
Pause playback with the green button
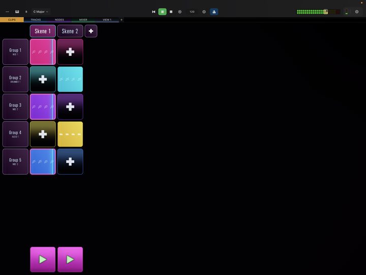click(163, 12)
